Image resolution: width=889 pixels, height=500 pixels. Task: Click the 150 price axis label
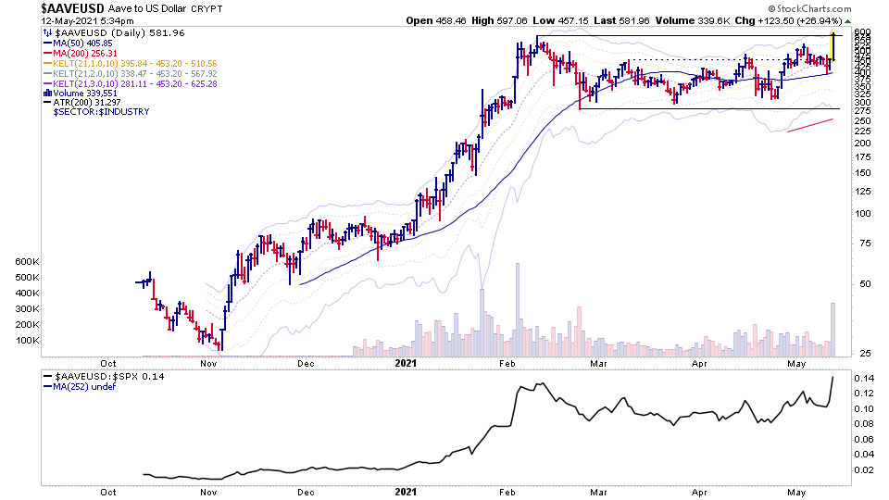click(x=863, y=173)
